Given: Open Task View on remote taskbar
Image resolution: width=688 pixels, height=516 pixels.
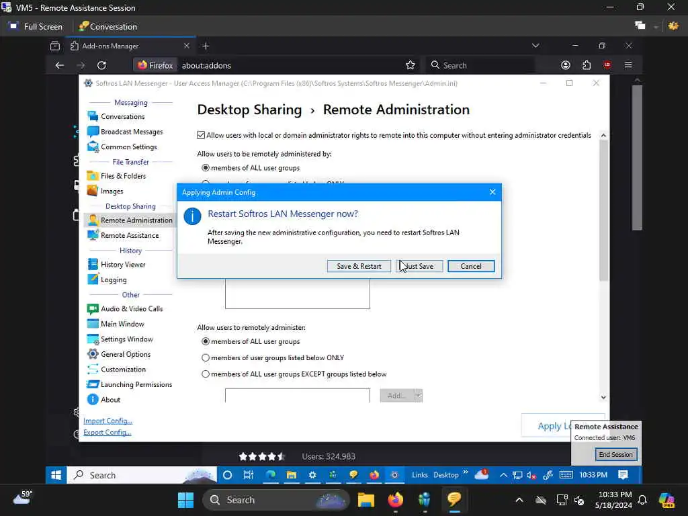Looking at the screenshot, I should coord(249,475).
